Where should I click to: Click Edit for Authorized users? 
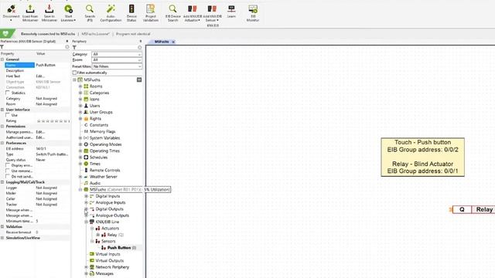pyautogui.click(x=40, y=137)
